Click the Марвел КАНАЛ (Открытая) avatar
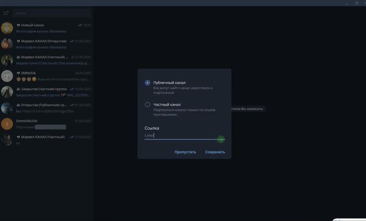The image size is (366, 221). click(x=7, y=44)
